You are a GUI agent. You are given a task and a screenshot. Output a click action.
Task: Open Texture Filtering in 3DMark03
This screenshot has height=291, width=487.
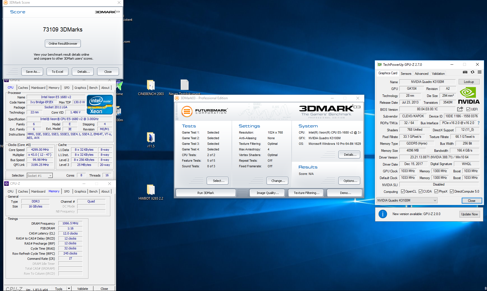point(306,193)
